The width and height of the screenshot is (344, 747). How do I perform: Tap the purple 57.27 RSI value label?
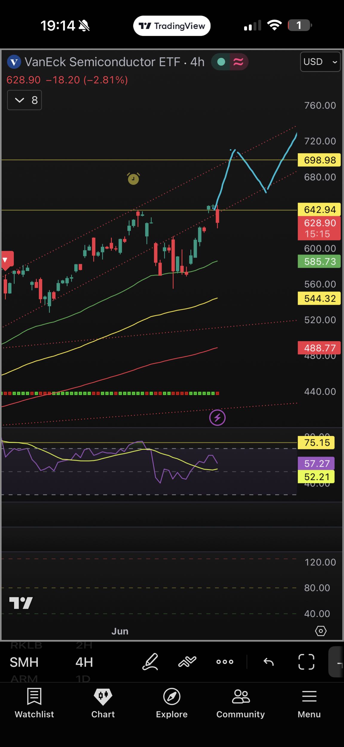[316, 463]
